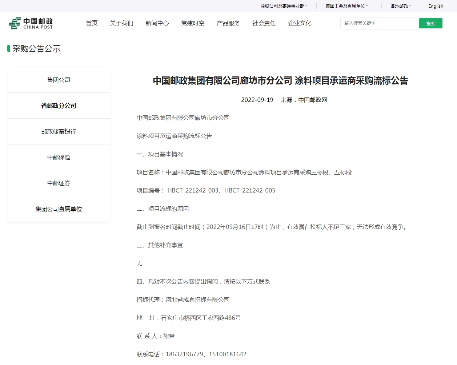Open the 产品服务 menu

[228, 23]
